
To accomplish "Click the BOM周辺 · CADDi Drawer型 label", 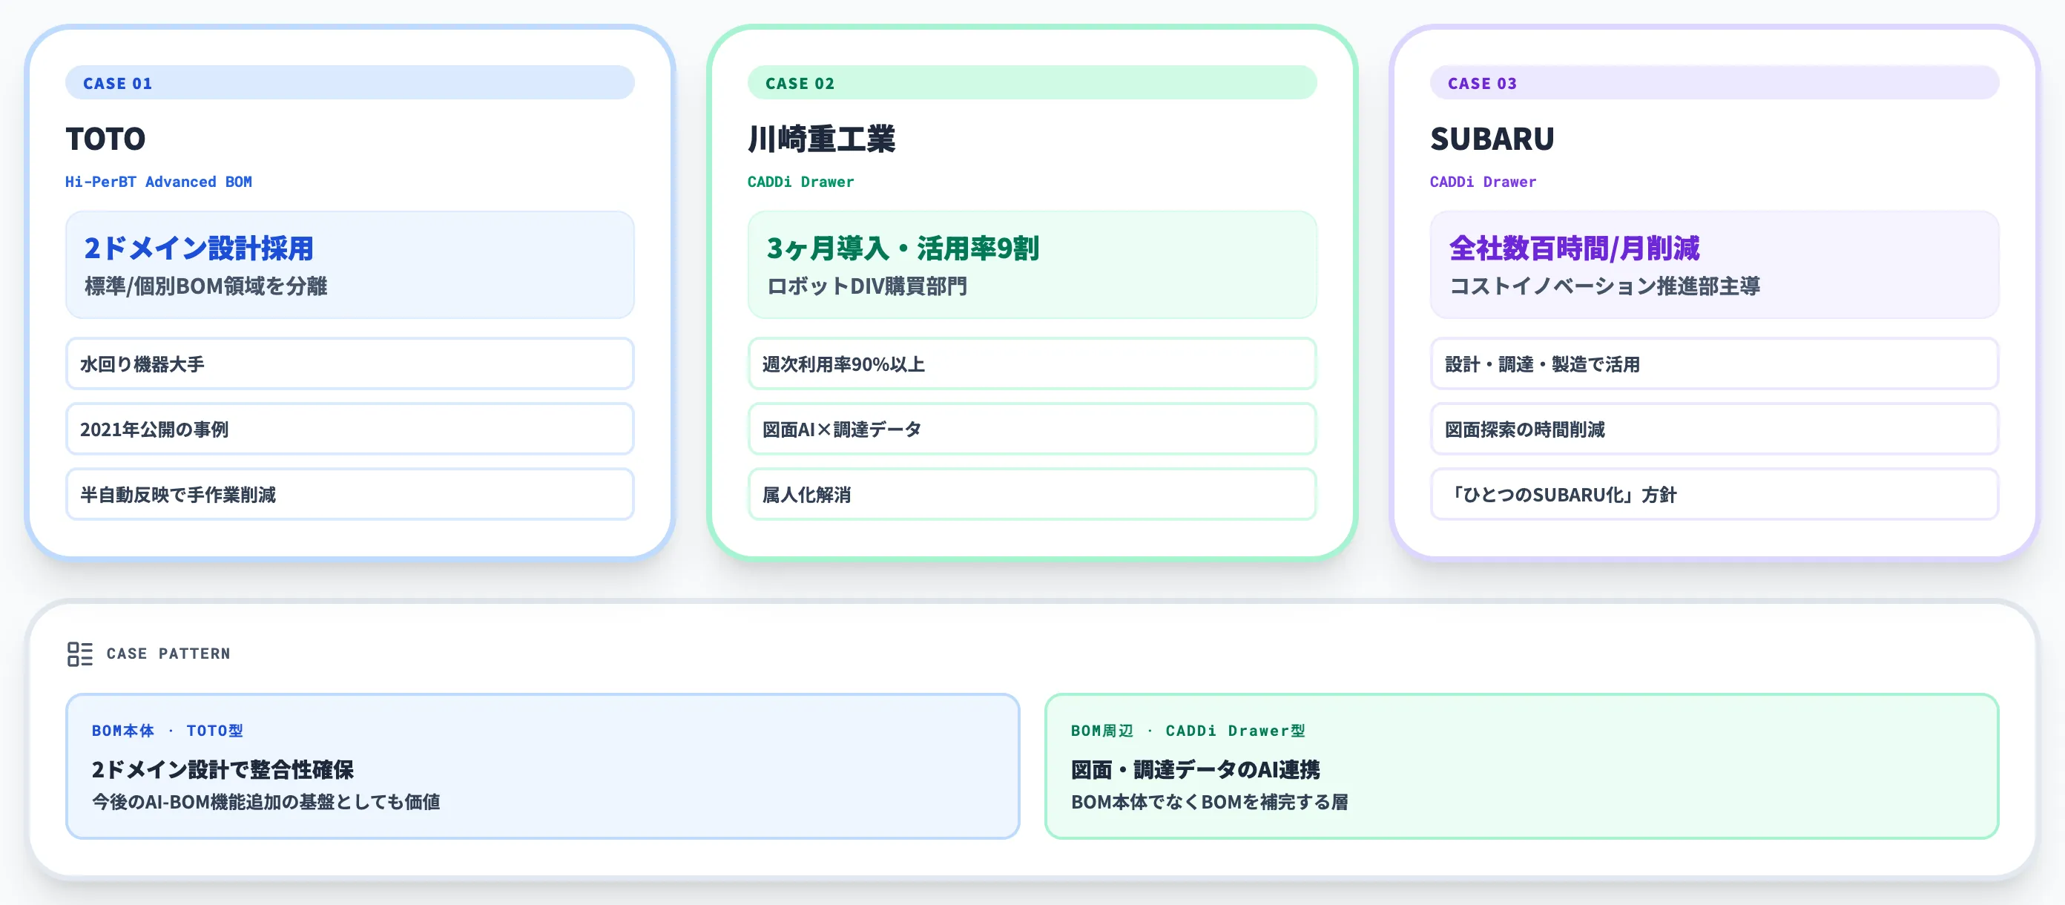I will [1188, 731].
